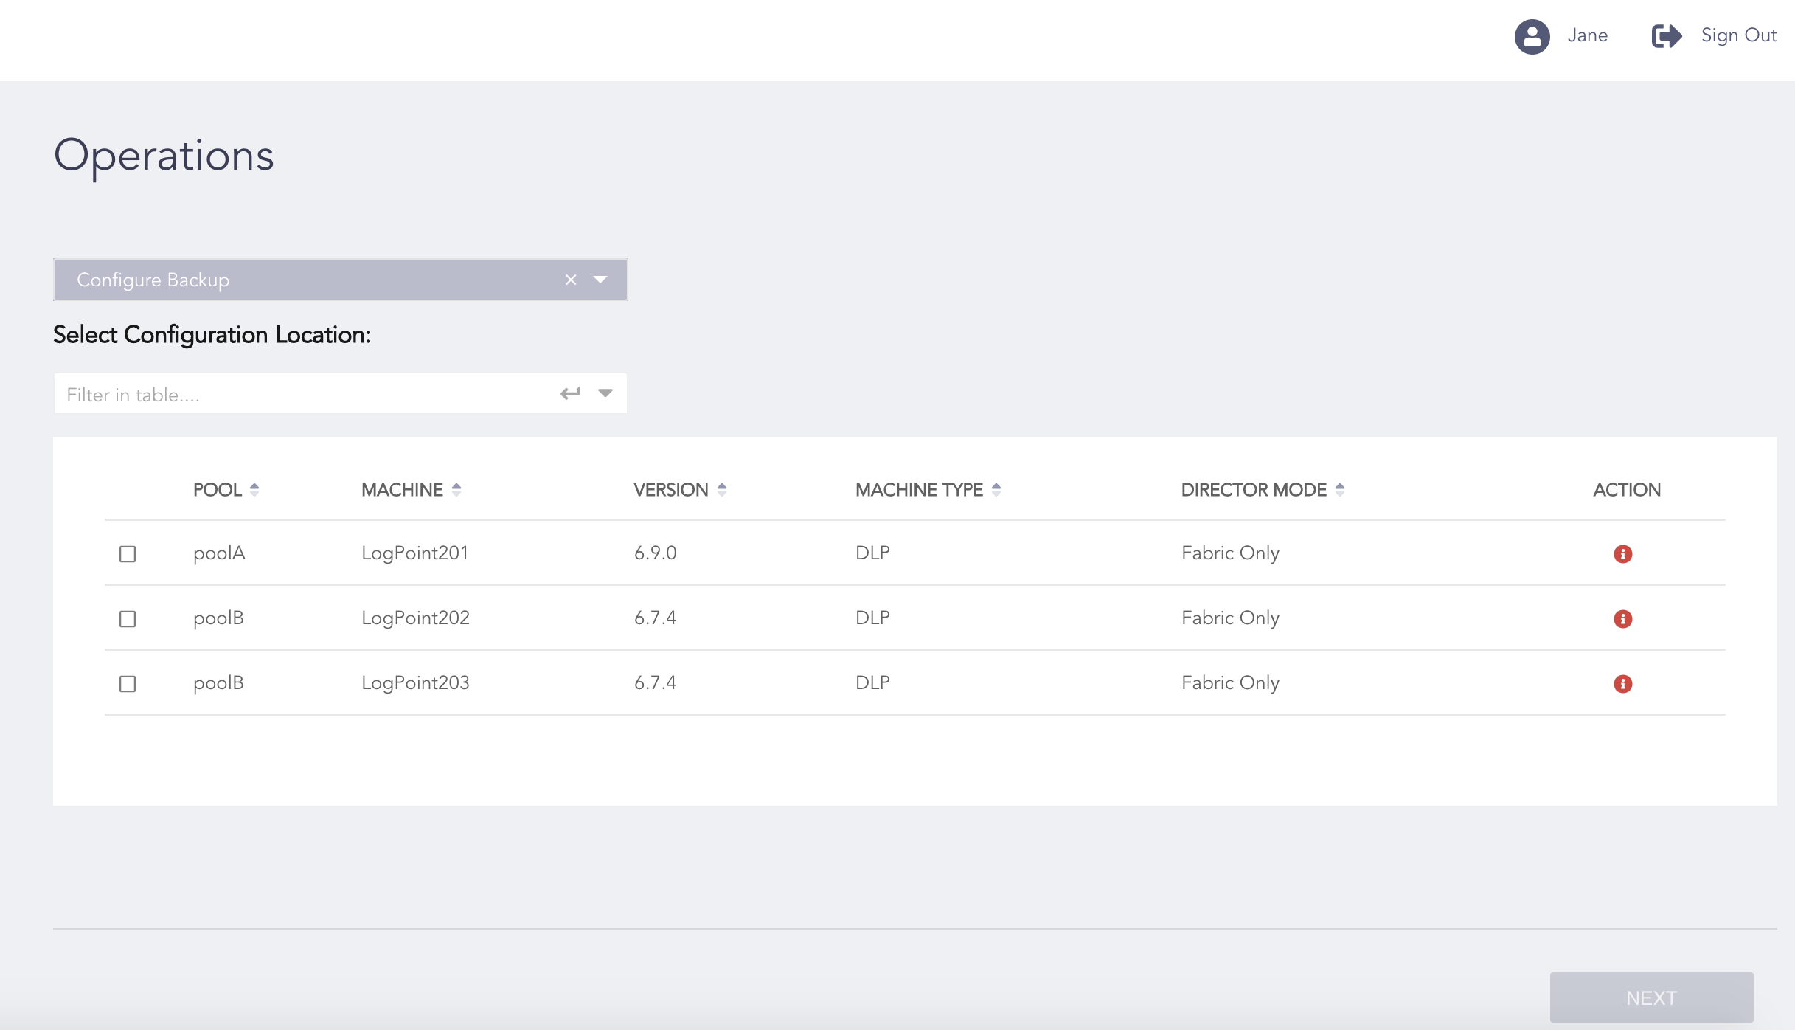The height and width of the screenshot is (1030, 1795).
Task: Select the LogPoint202 row checkbox
Action: tap(128, 619)
